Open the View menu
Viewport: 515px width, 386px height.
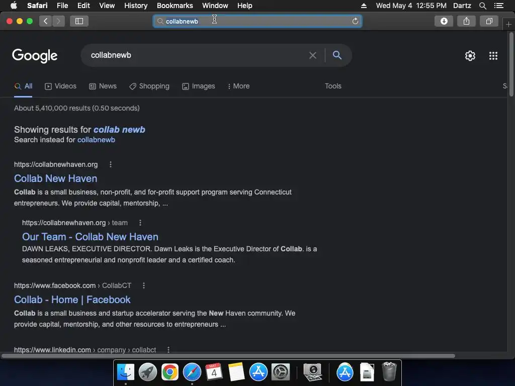(x=107, y=6)
